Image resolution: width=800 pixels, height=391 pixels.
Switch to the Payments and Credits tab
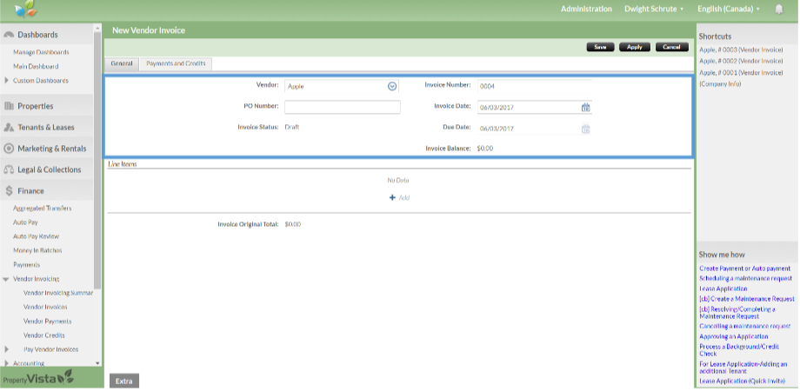(x=176, y=63)
